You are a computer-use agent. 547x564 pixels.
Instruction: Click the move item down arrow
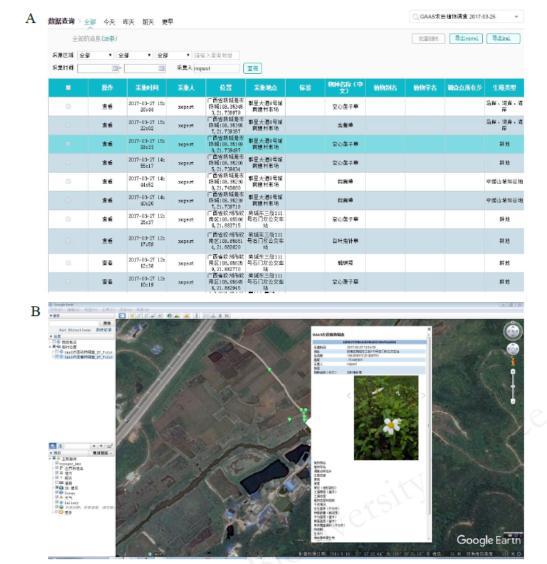(x=102, y=446)
